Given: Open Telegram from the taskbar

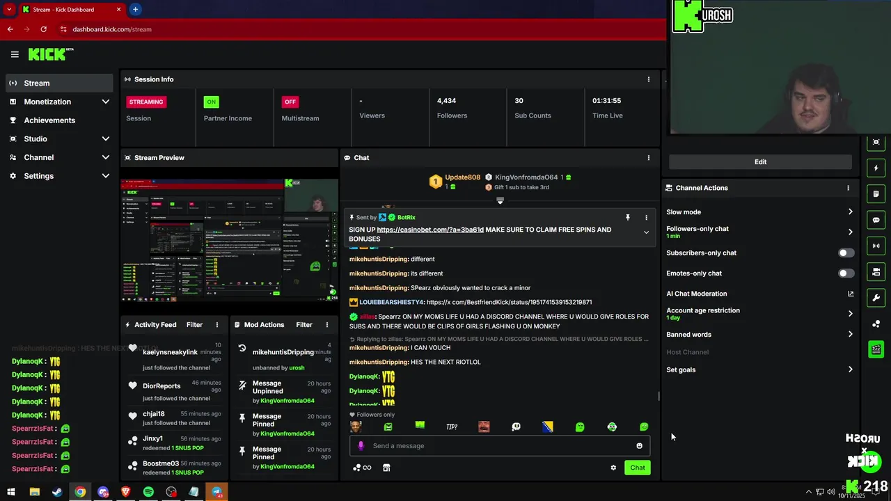Looking at the screenshot, I should pos(216,492).
